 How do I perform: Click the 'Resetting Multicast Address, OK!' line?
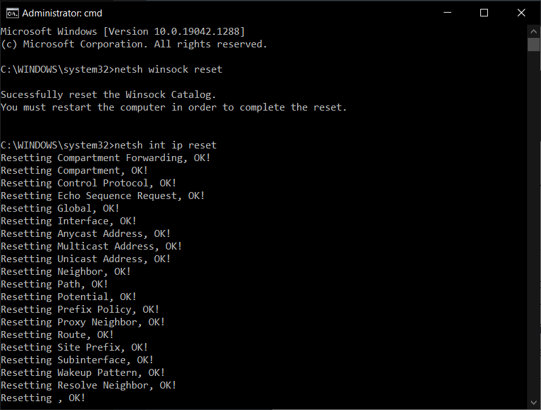click(91, 246)
